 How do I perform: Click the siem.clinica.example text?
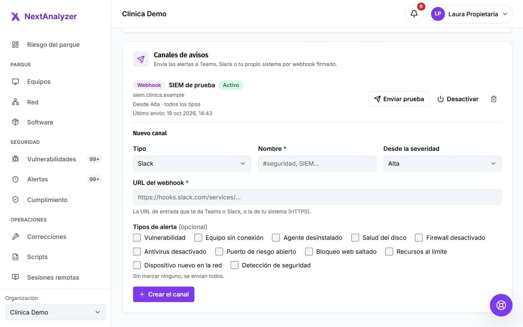[x=159, y=95]
